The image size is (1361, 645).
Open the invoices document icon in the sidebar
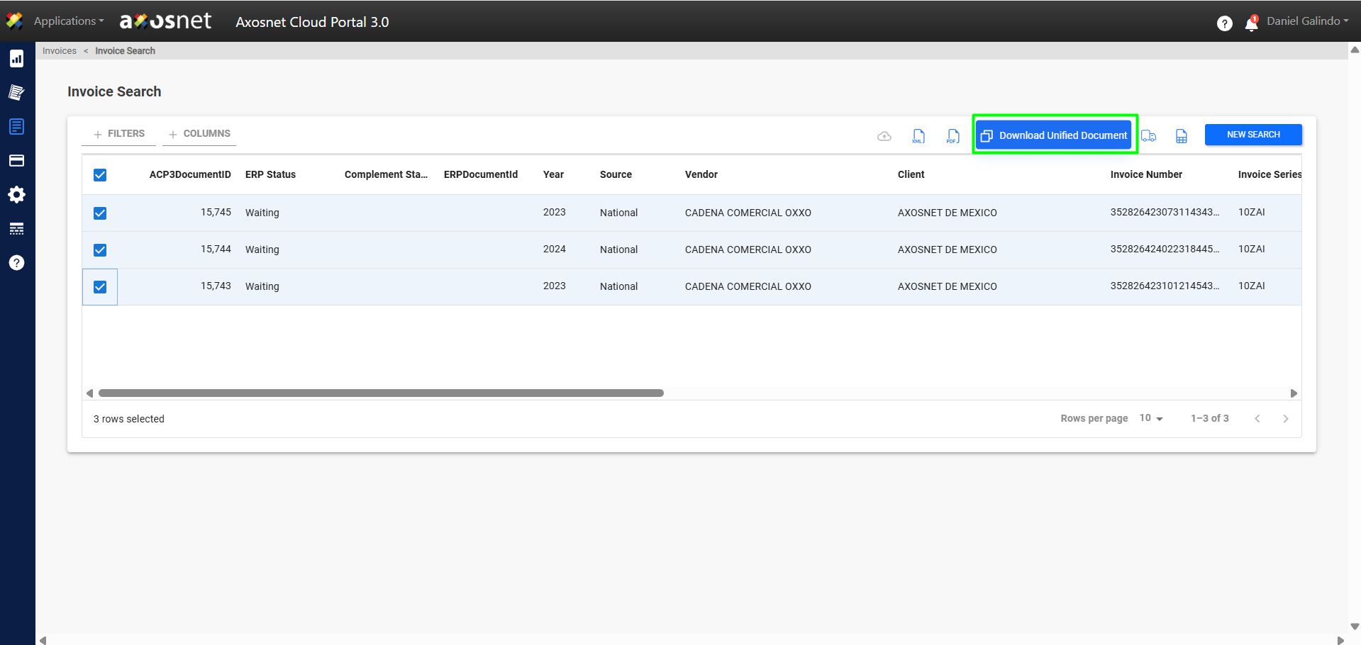tap(17, 127)
